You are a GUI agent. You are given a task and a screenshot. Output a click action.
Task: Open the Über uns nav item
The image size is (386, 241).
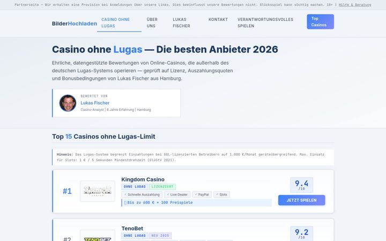click(152, 22)
